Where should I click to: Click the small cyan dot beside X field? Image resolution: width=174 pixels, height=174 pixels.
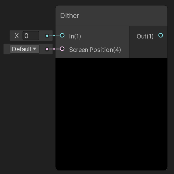coord(47,36)
